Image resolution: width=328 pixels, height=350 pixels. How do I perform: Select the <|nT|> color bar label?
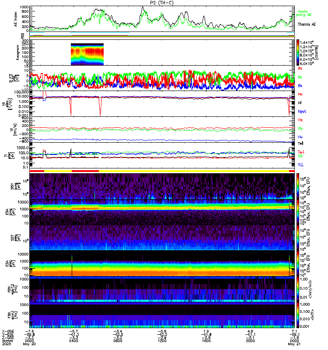point(312,315)
